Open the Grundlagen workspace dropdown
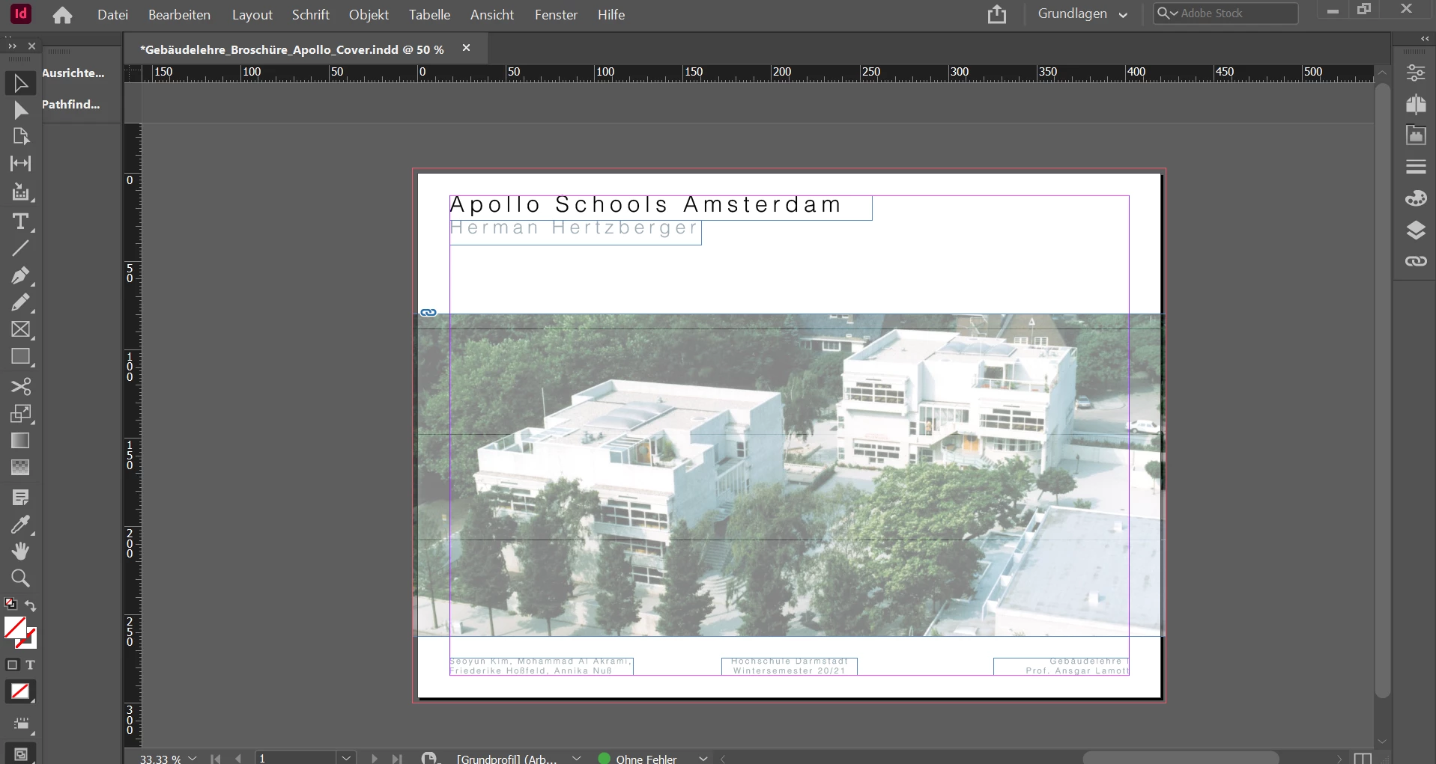Image resolution: width=1436 pixels, height=764 pixels. (1082, 14)
